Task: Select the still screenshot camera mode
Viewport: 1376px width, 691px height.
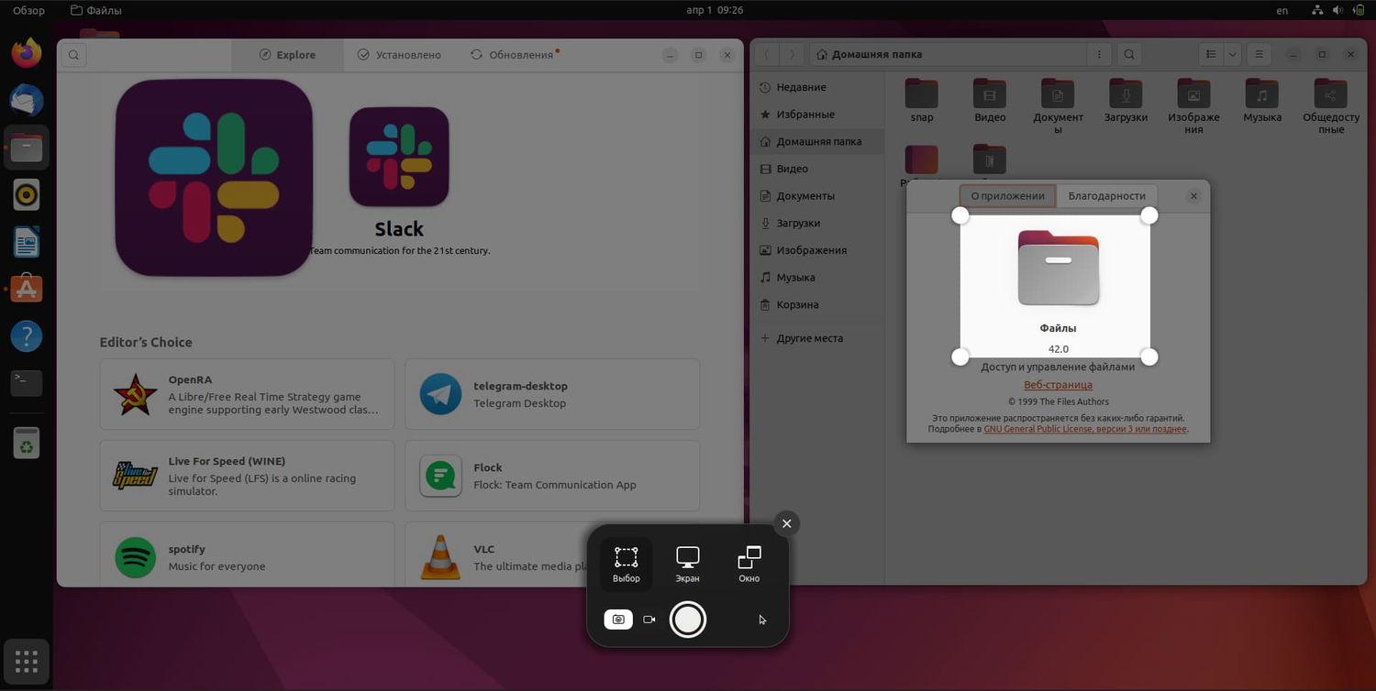Action: coord(618,620)
